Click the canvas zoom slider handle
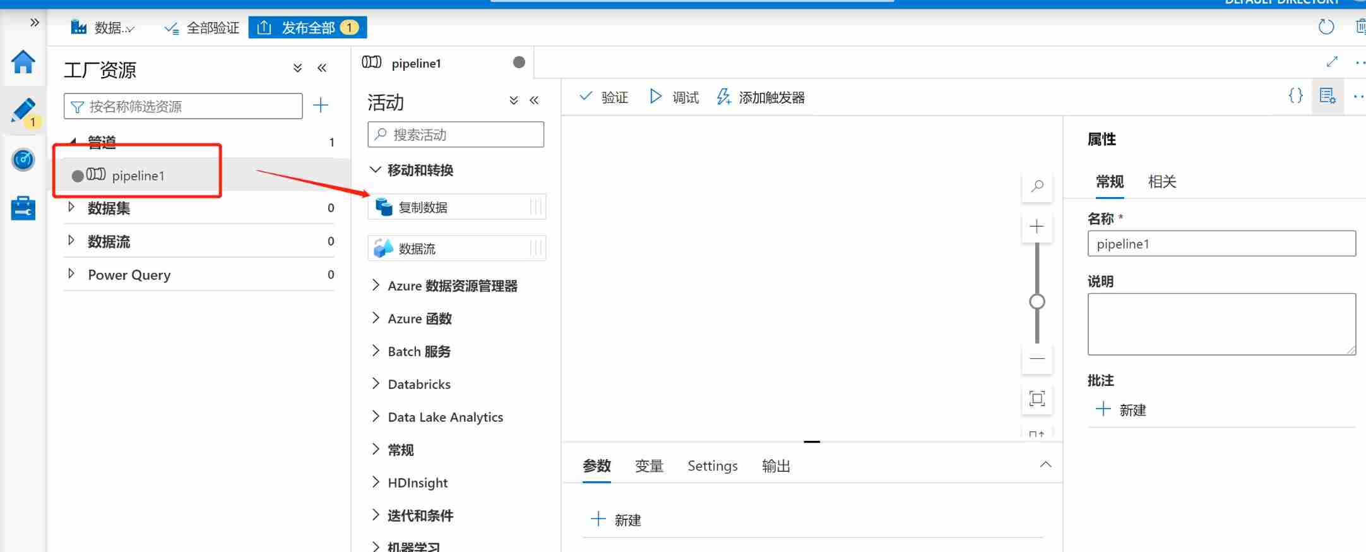The width and height of the screenshot is (1366, 552). click(x=1036, y=302)
